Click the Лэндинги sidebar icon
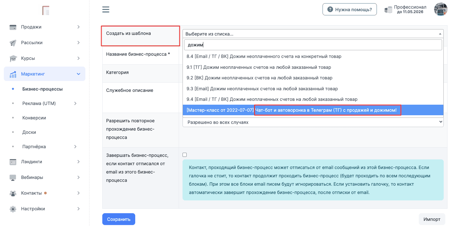The height and width of the screenshot is (226, 460). pyautogui.click(x=13, y=162)
